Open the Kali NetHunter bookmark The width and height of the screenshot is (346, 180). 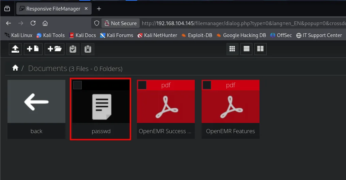tap(157, 35)
